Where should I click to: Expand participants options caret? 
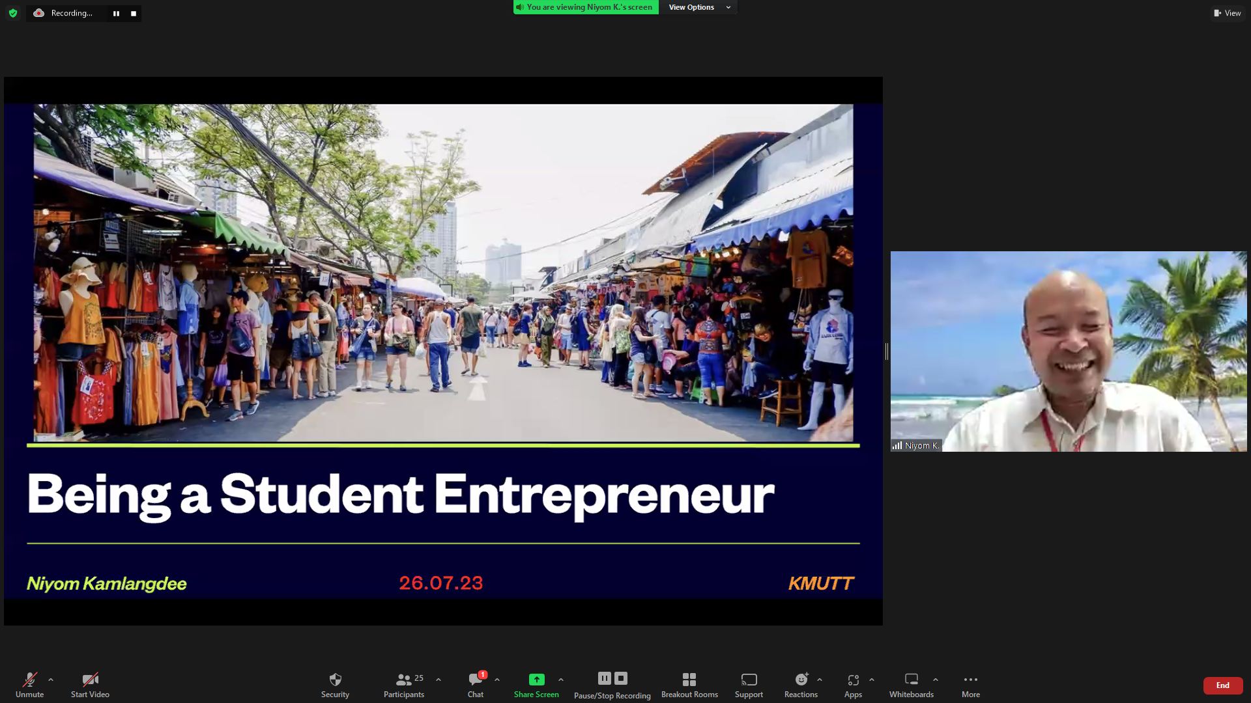[x=439, y=680]
